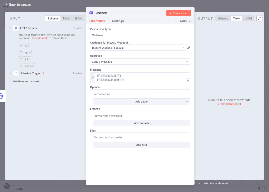269x192 pixels.
Task: Open the Operation dropdown
Action: (140, 62)
